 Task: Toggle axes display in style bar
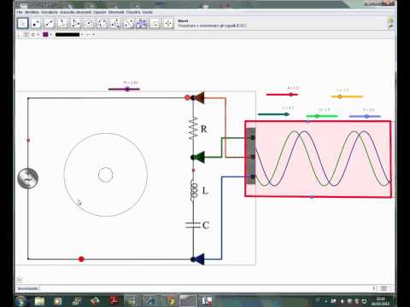tap(19, 35)
